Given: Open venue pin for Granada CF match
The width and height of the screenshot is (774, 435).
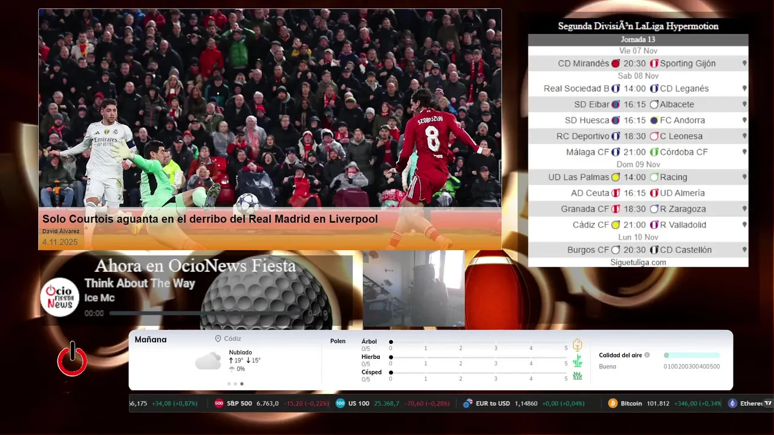Looking at the screenshot, I should point(744,209).
